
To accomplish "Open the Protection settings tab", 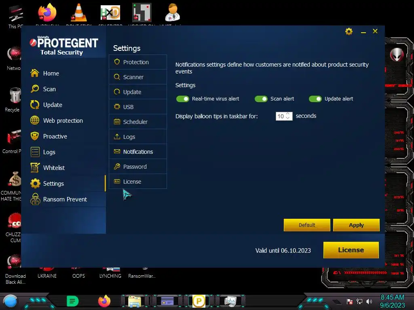I will click(138, 62).
